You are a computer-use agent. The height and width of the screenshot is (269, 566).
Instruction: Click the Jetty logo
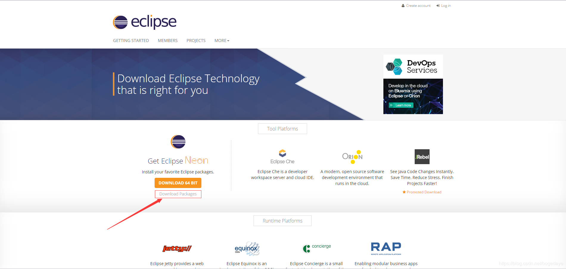pos(177,248)
